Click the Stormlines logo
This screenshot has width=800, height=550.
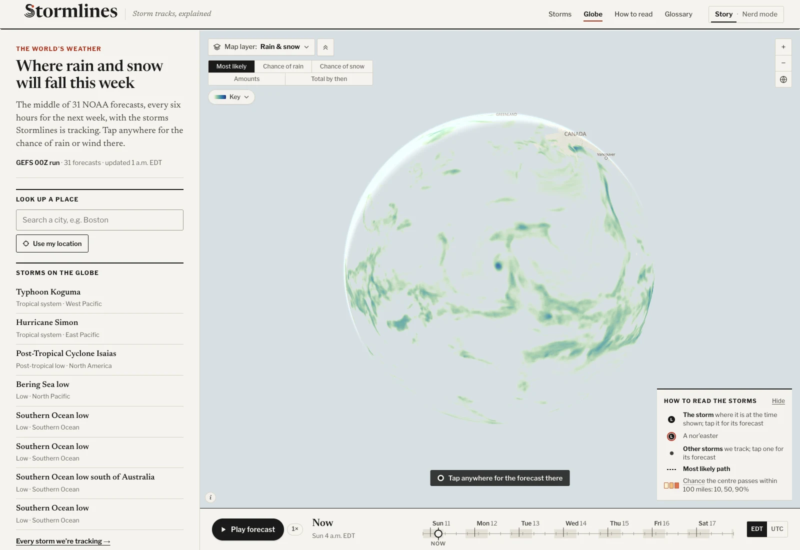(x=71, y=11)
